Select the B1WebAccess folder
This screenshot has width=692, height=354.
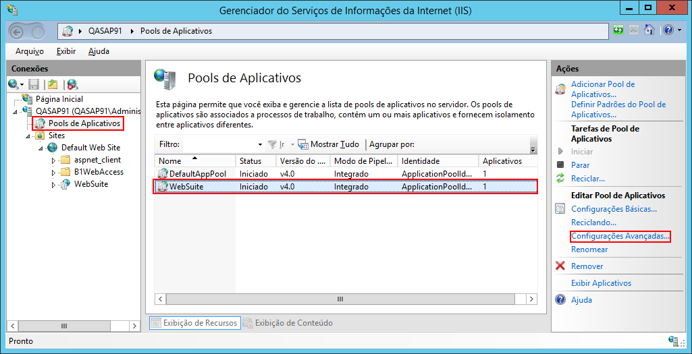point(99,172)
